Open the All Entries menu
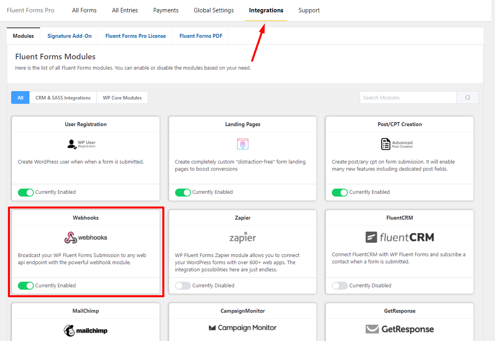The image size is (495, 341). 125,10
